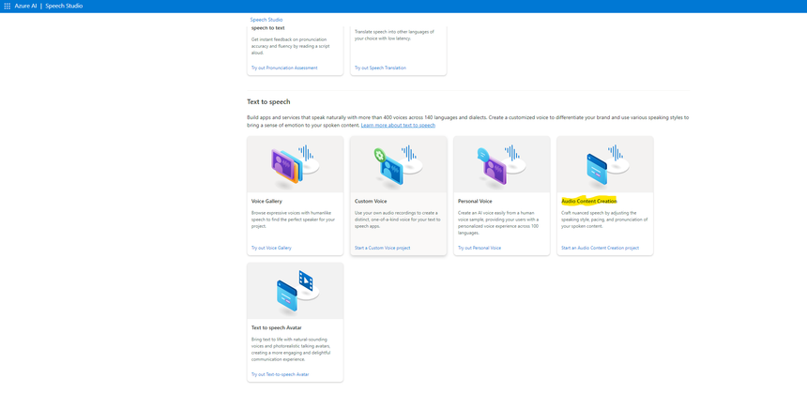
Task: Launch Try out Personal Voice link
Action: (x=480, y=248)
